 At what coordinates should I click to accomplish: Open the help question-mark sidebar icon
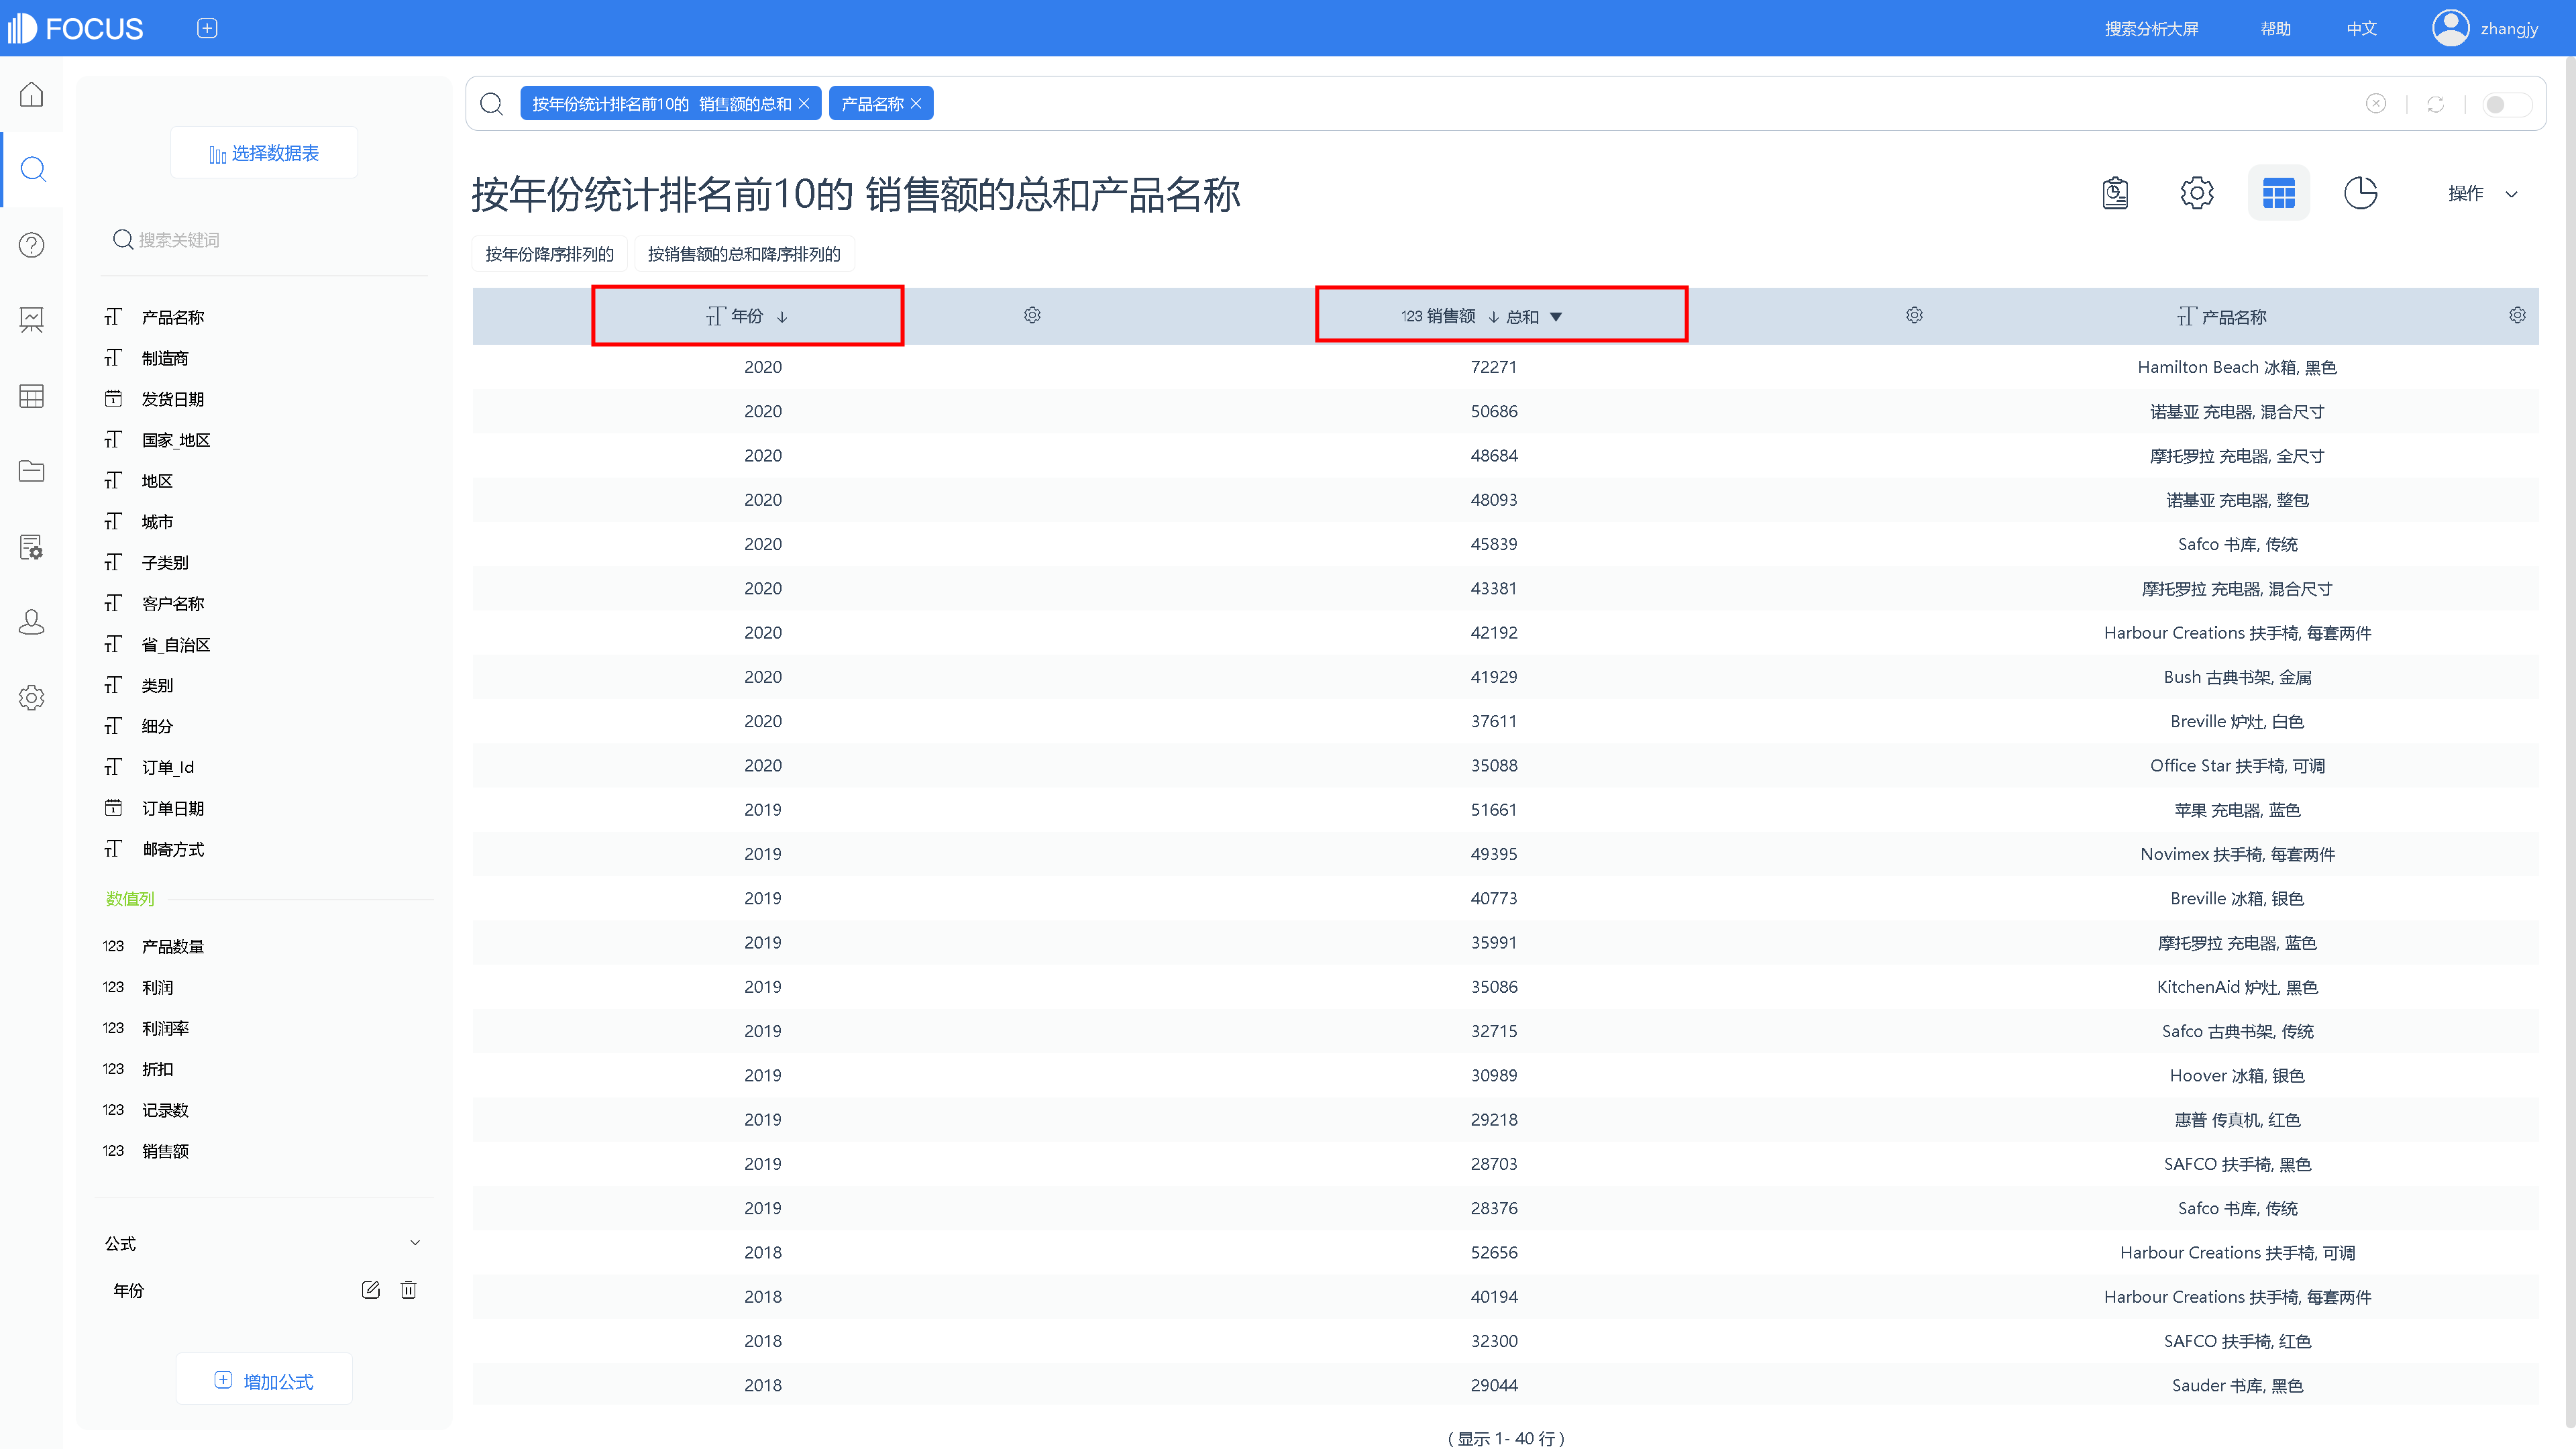(x=32, y=245)
